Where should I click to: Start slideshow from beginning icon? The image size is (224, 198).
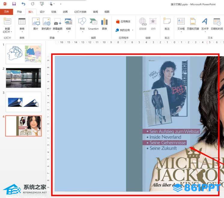pyautogui.click(x=42, y=4)
